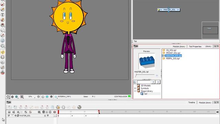
Task: Click the previous search result arrow
Action: 153,82
